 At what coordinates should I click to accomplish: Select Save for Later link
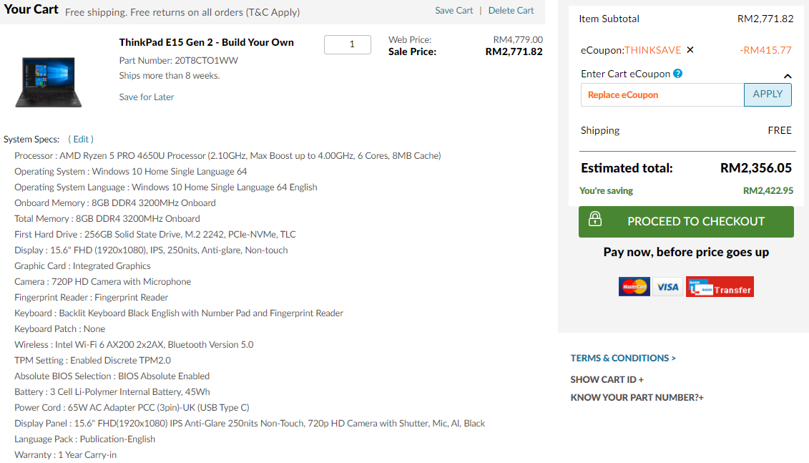(147, 97)
